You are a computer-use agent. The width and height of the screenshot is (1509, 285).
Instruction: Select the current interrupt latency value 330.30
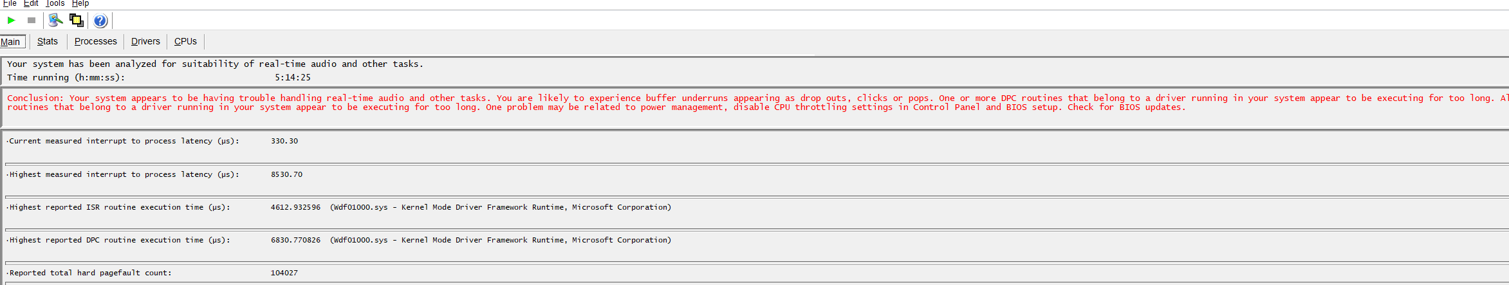coord(284,141)
